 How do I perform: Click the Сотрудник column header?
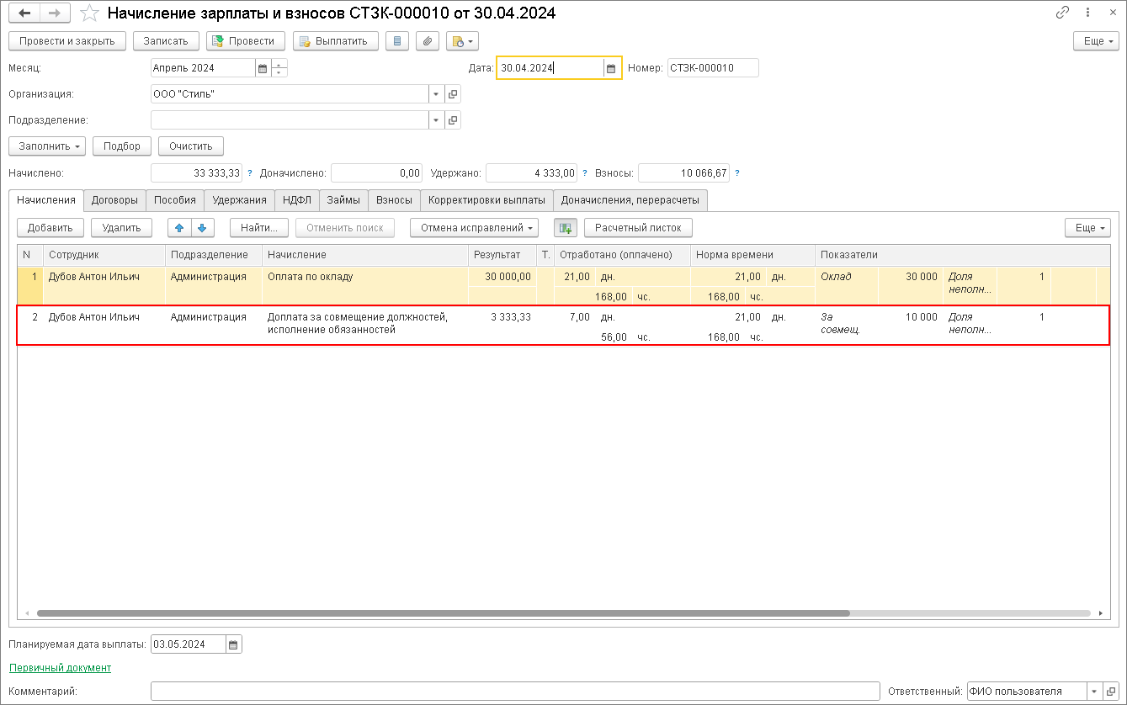point(104,255)
